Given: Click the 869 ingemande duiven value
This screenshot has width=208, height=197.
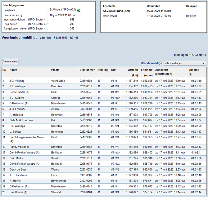Looking at the screenshot, I should [x=72, y=20].
